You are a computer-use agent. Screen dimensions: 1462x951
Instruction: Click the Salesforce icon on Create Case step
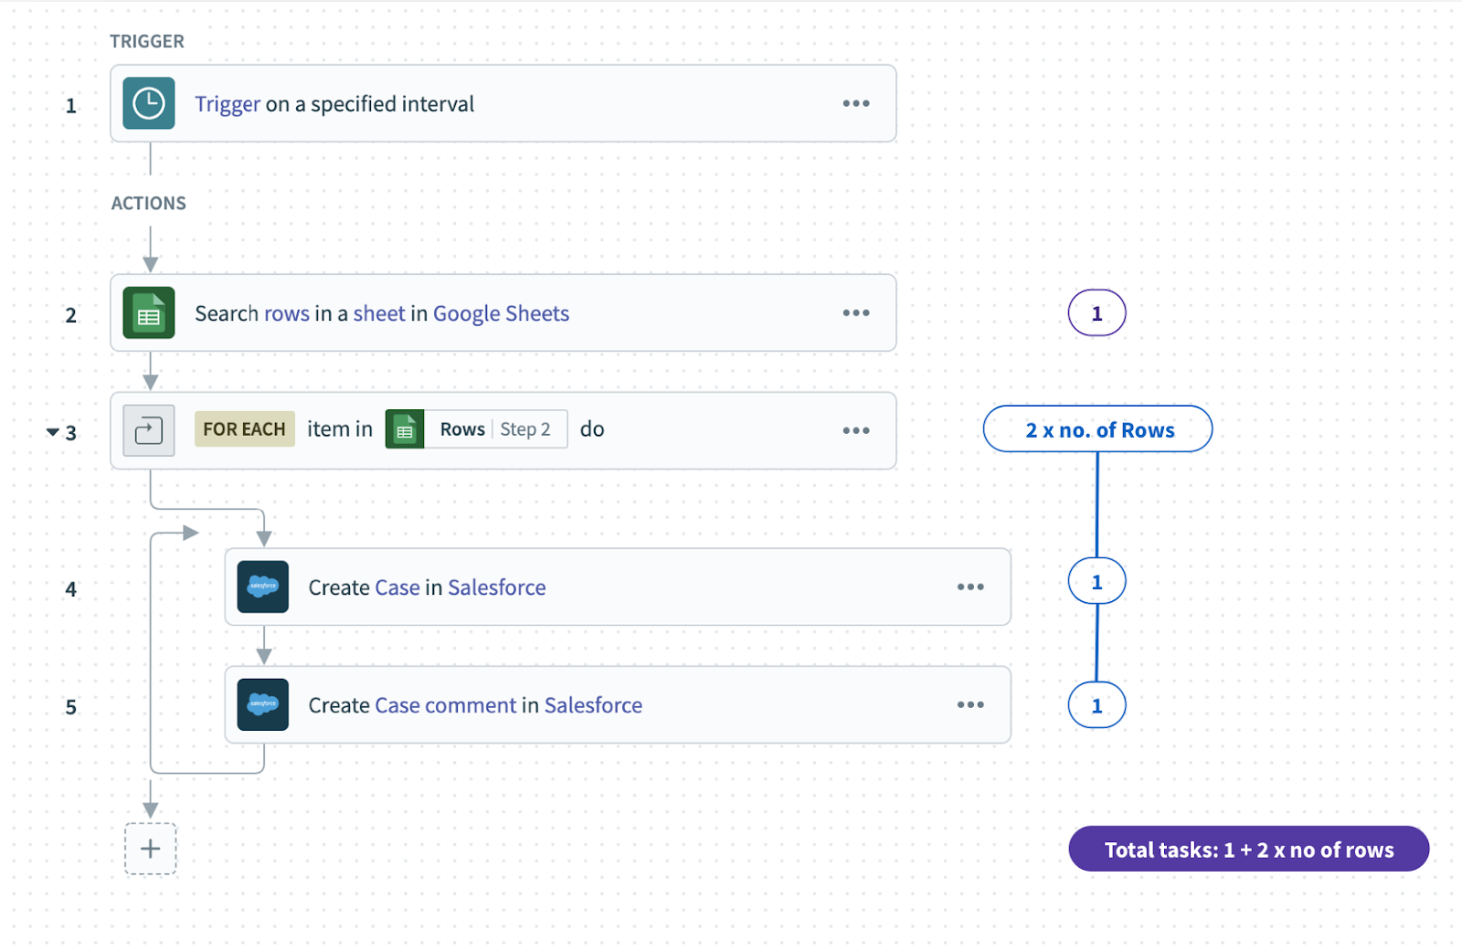pyautogui.click(x=263, y=586)
